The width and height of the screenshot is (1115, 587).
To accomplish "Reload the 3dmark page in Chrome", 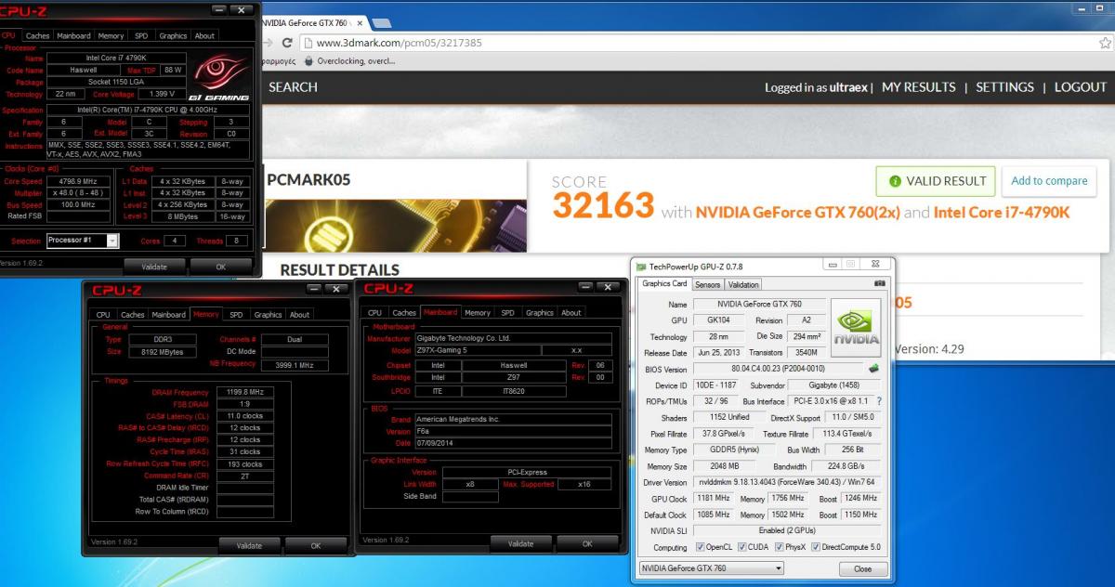I will [288, 43].
